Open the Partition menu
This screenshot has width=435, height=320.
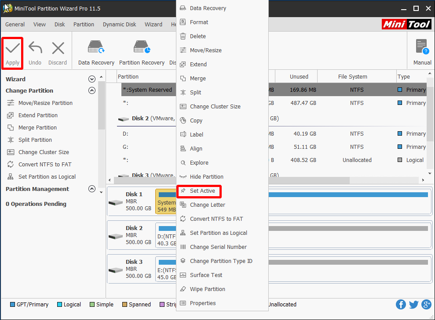[84, 24]
